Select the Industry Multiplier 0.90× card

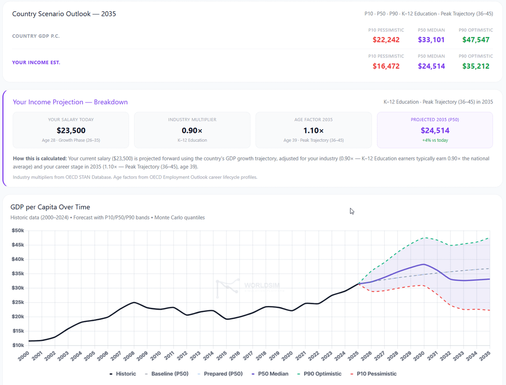192,130
